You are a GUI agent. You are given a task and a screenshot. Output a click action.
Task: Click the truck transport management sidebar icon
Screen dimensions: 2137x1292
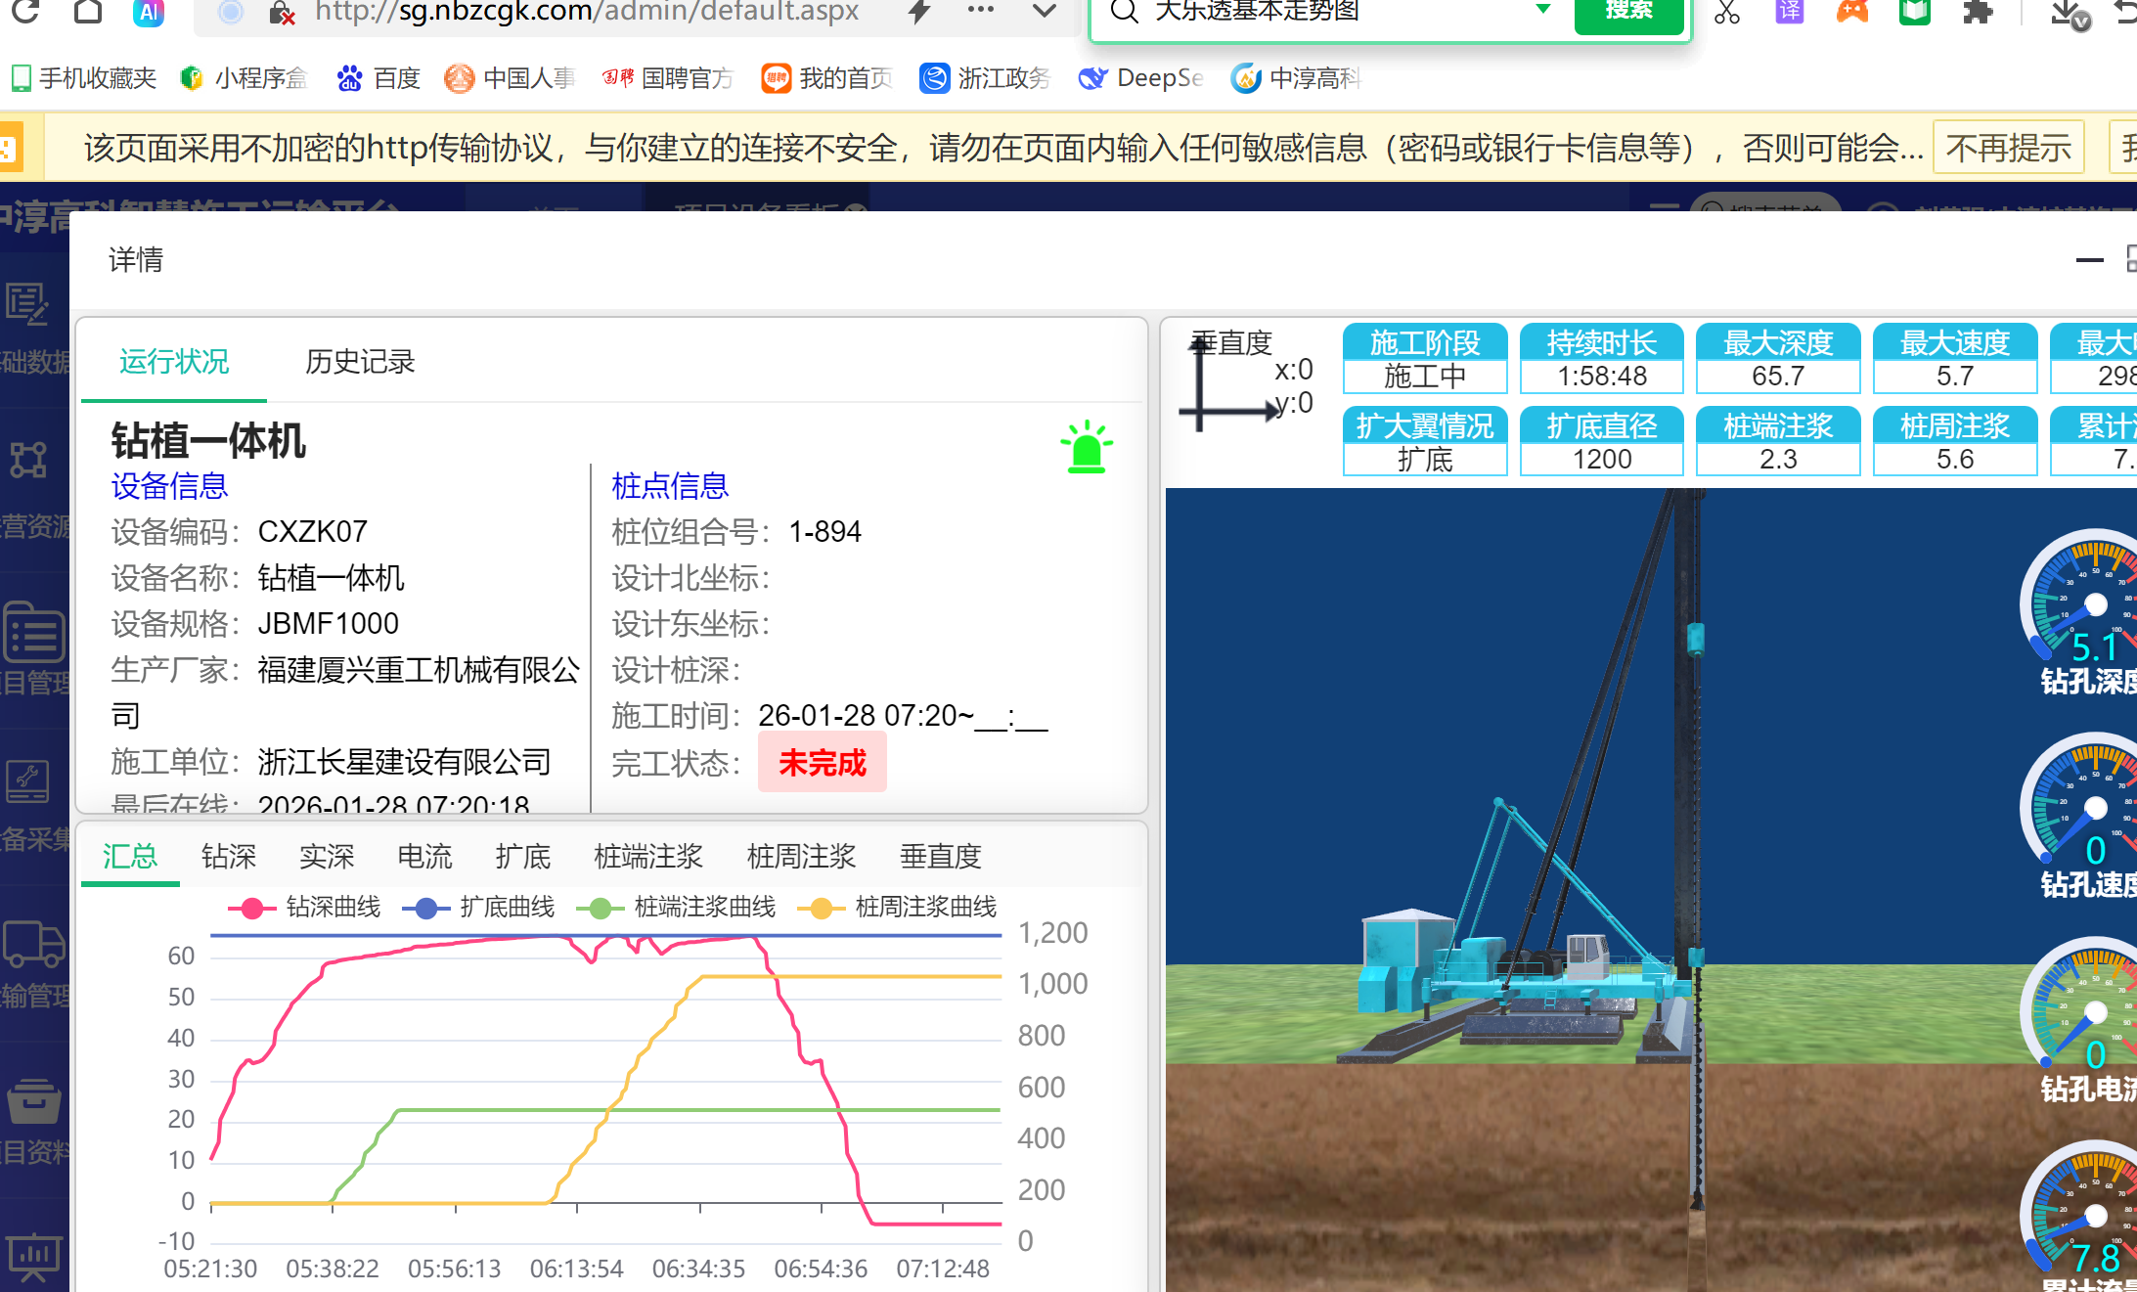click(x=34, y=944)
